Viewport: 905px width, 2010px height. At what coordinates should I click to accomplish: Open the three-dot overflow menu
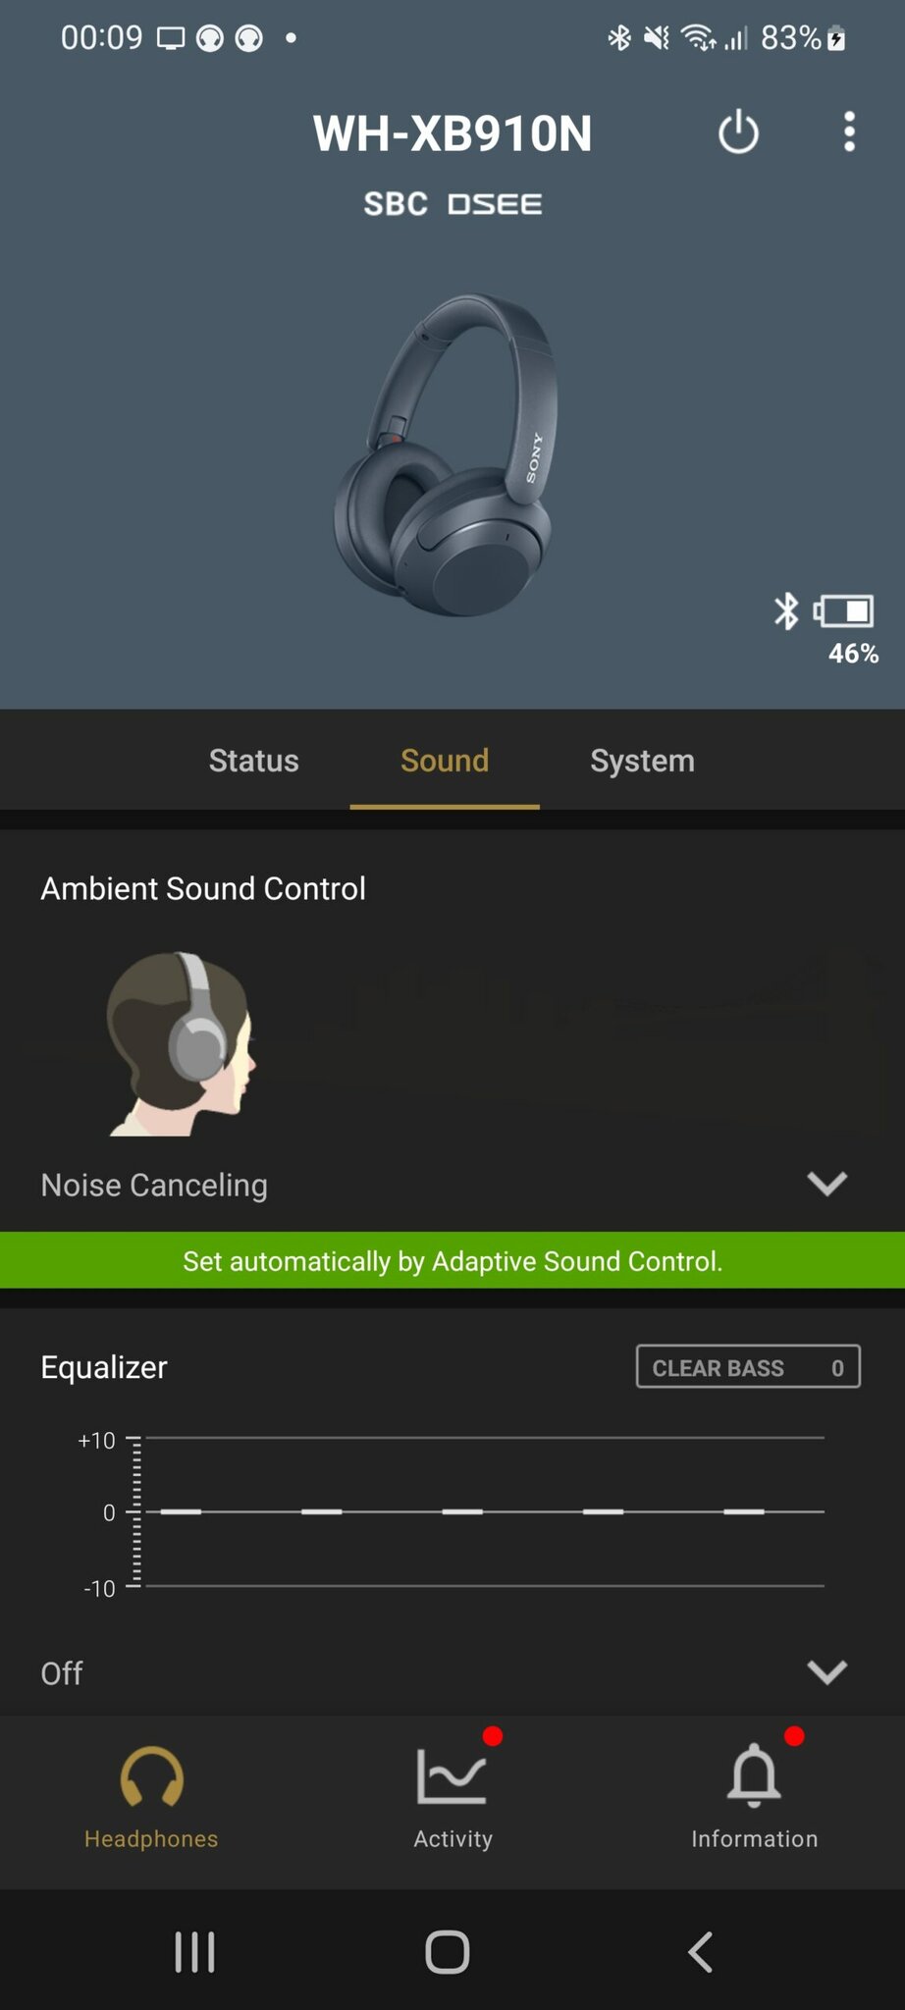coord(849,132)
